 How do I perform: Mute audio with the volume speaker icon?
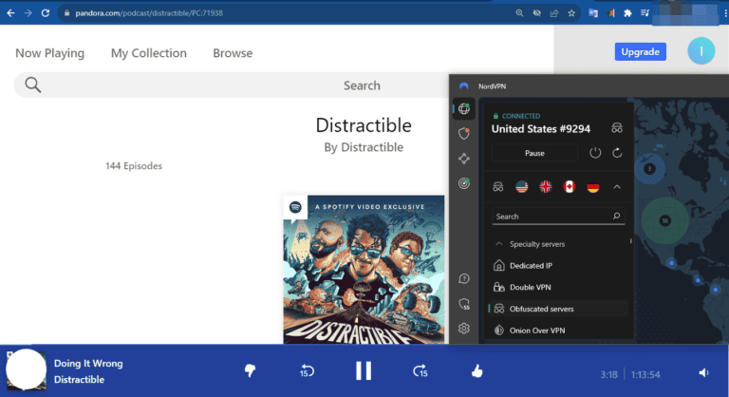[x=703, y=373]
